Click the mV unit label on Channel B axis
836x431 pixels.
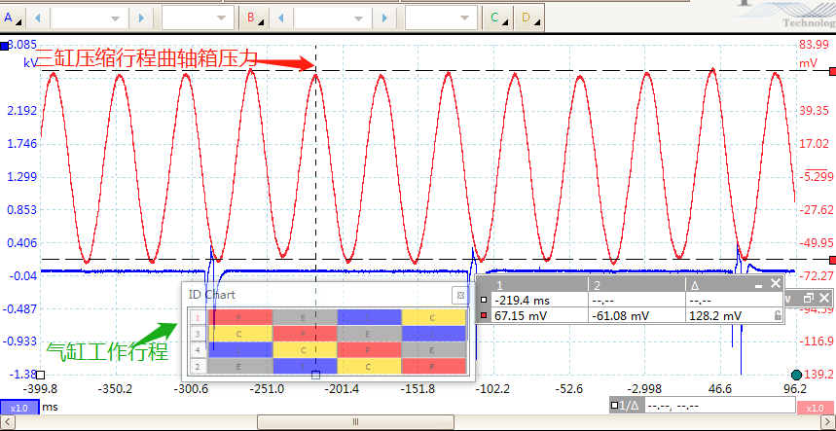[x=809, y=63]
